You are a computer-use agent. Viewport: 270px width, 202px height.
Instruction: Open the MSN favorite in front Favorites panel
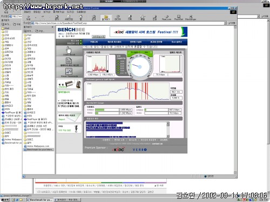(x=28, y=116)
